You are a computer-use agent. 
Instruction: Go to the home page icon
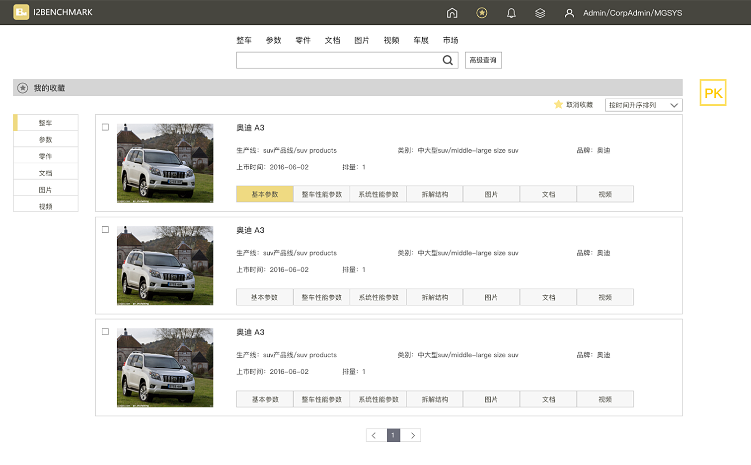tap(452, 13)
